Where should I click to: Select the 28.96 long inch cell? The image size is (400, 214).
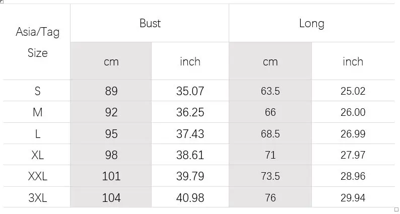click(353, 176)
